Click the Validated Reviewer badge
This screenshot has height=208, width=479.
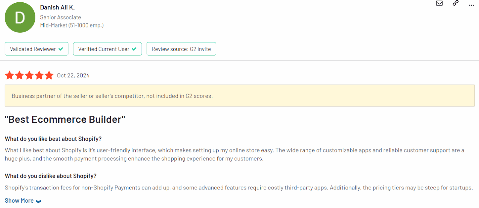(x=37, y=49)
